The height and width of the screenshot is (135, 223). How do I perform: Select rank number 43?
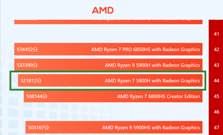216,65
